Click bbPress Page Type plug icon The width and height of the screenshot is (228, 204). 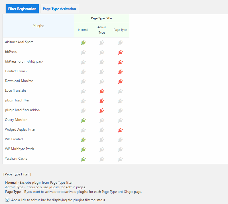click(120, 52)
